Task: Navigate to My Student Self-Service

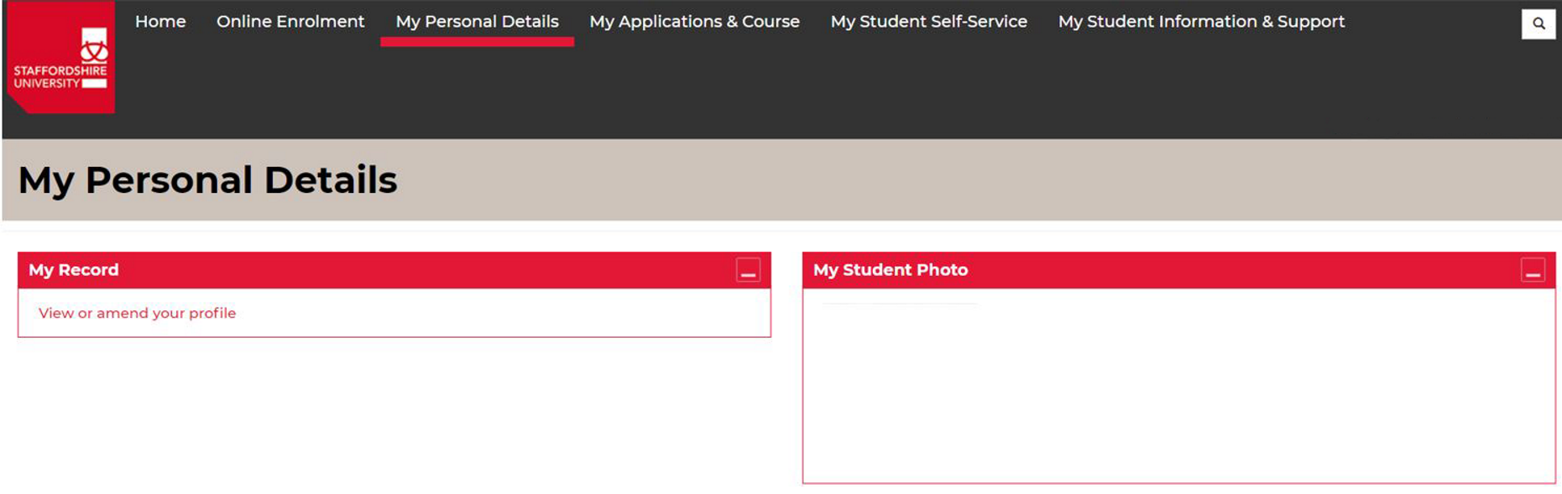Action: [x=928, y=22]
